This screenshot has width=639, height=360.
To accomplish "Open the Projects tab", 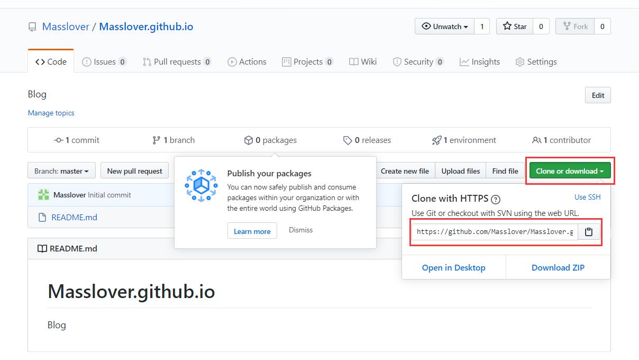I will (x=307, y=61).
